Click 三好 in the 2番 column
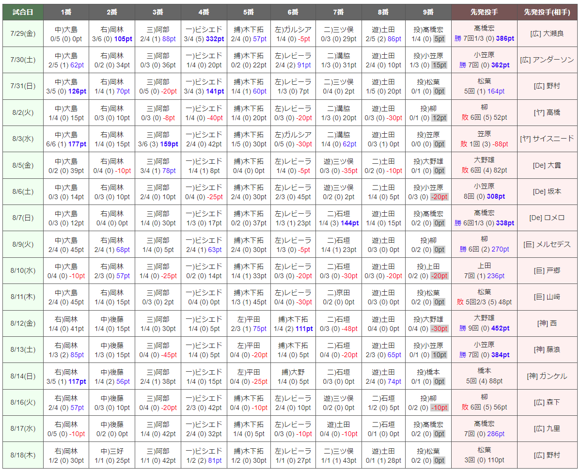The height and width of the screenshot is (472, 582). click(116, 451)
